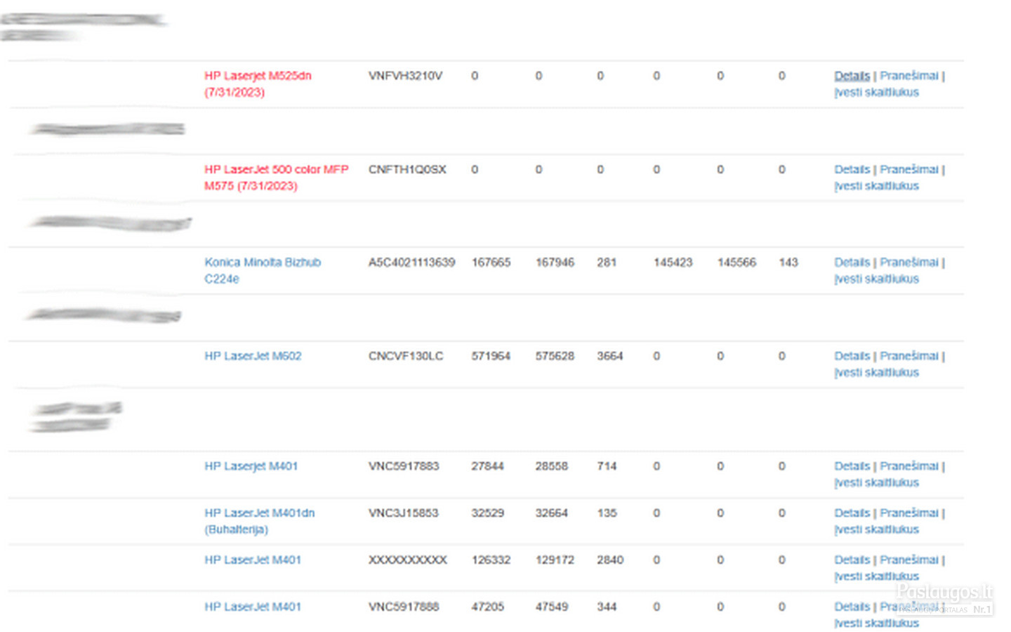The image size is (1011, 632).
Task: Open Pranešimai for HP LaserJet 500 color M575
Action: point(909,169)
